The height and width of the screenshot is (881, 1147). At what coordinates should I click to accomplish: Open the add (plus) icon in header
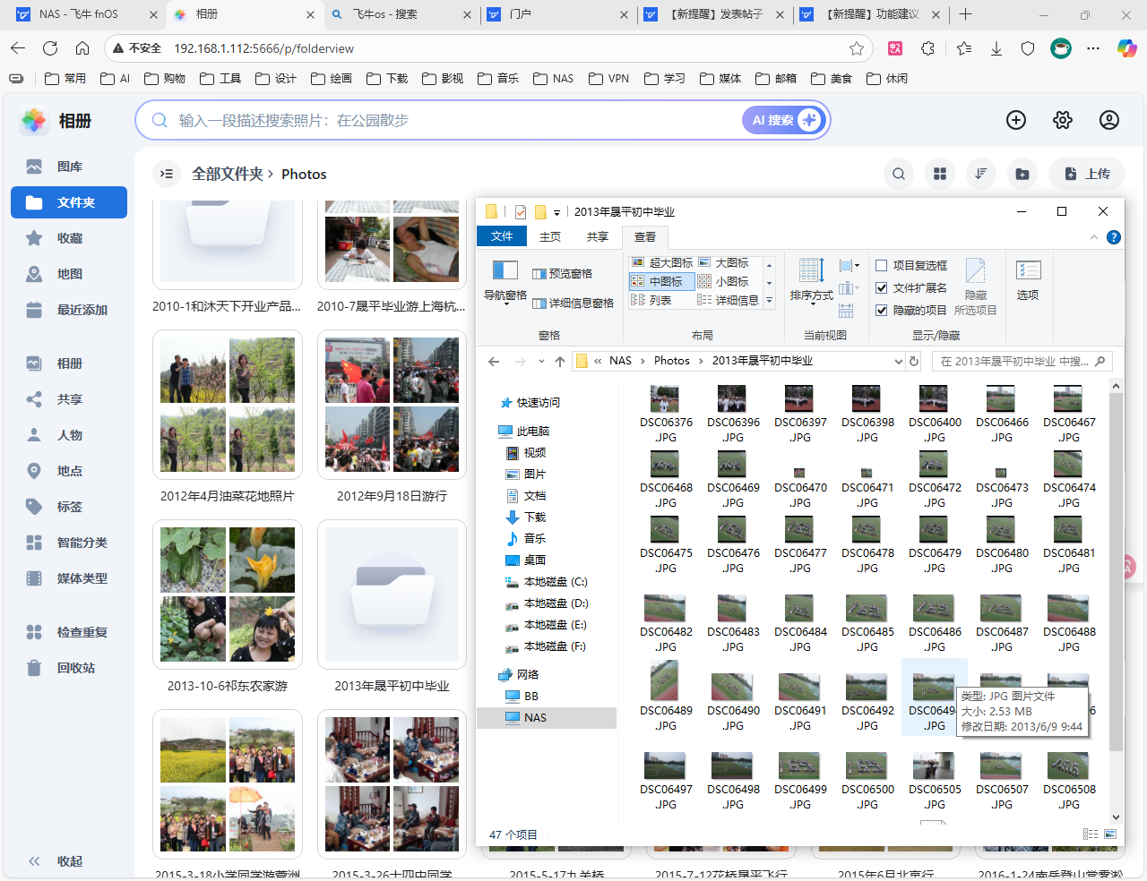click(x=1015, y=120)
